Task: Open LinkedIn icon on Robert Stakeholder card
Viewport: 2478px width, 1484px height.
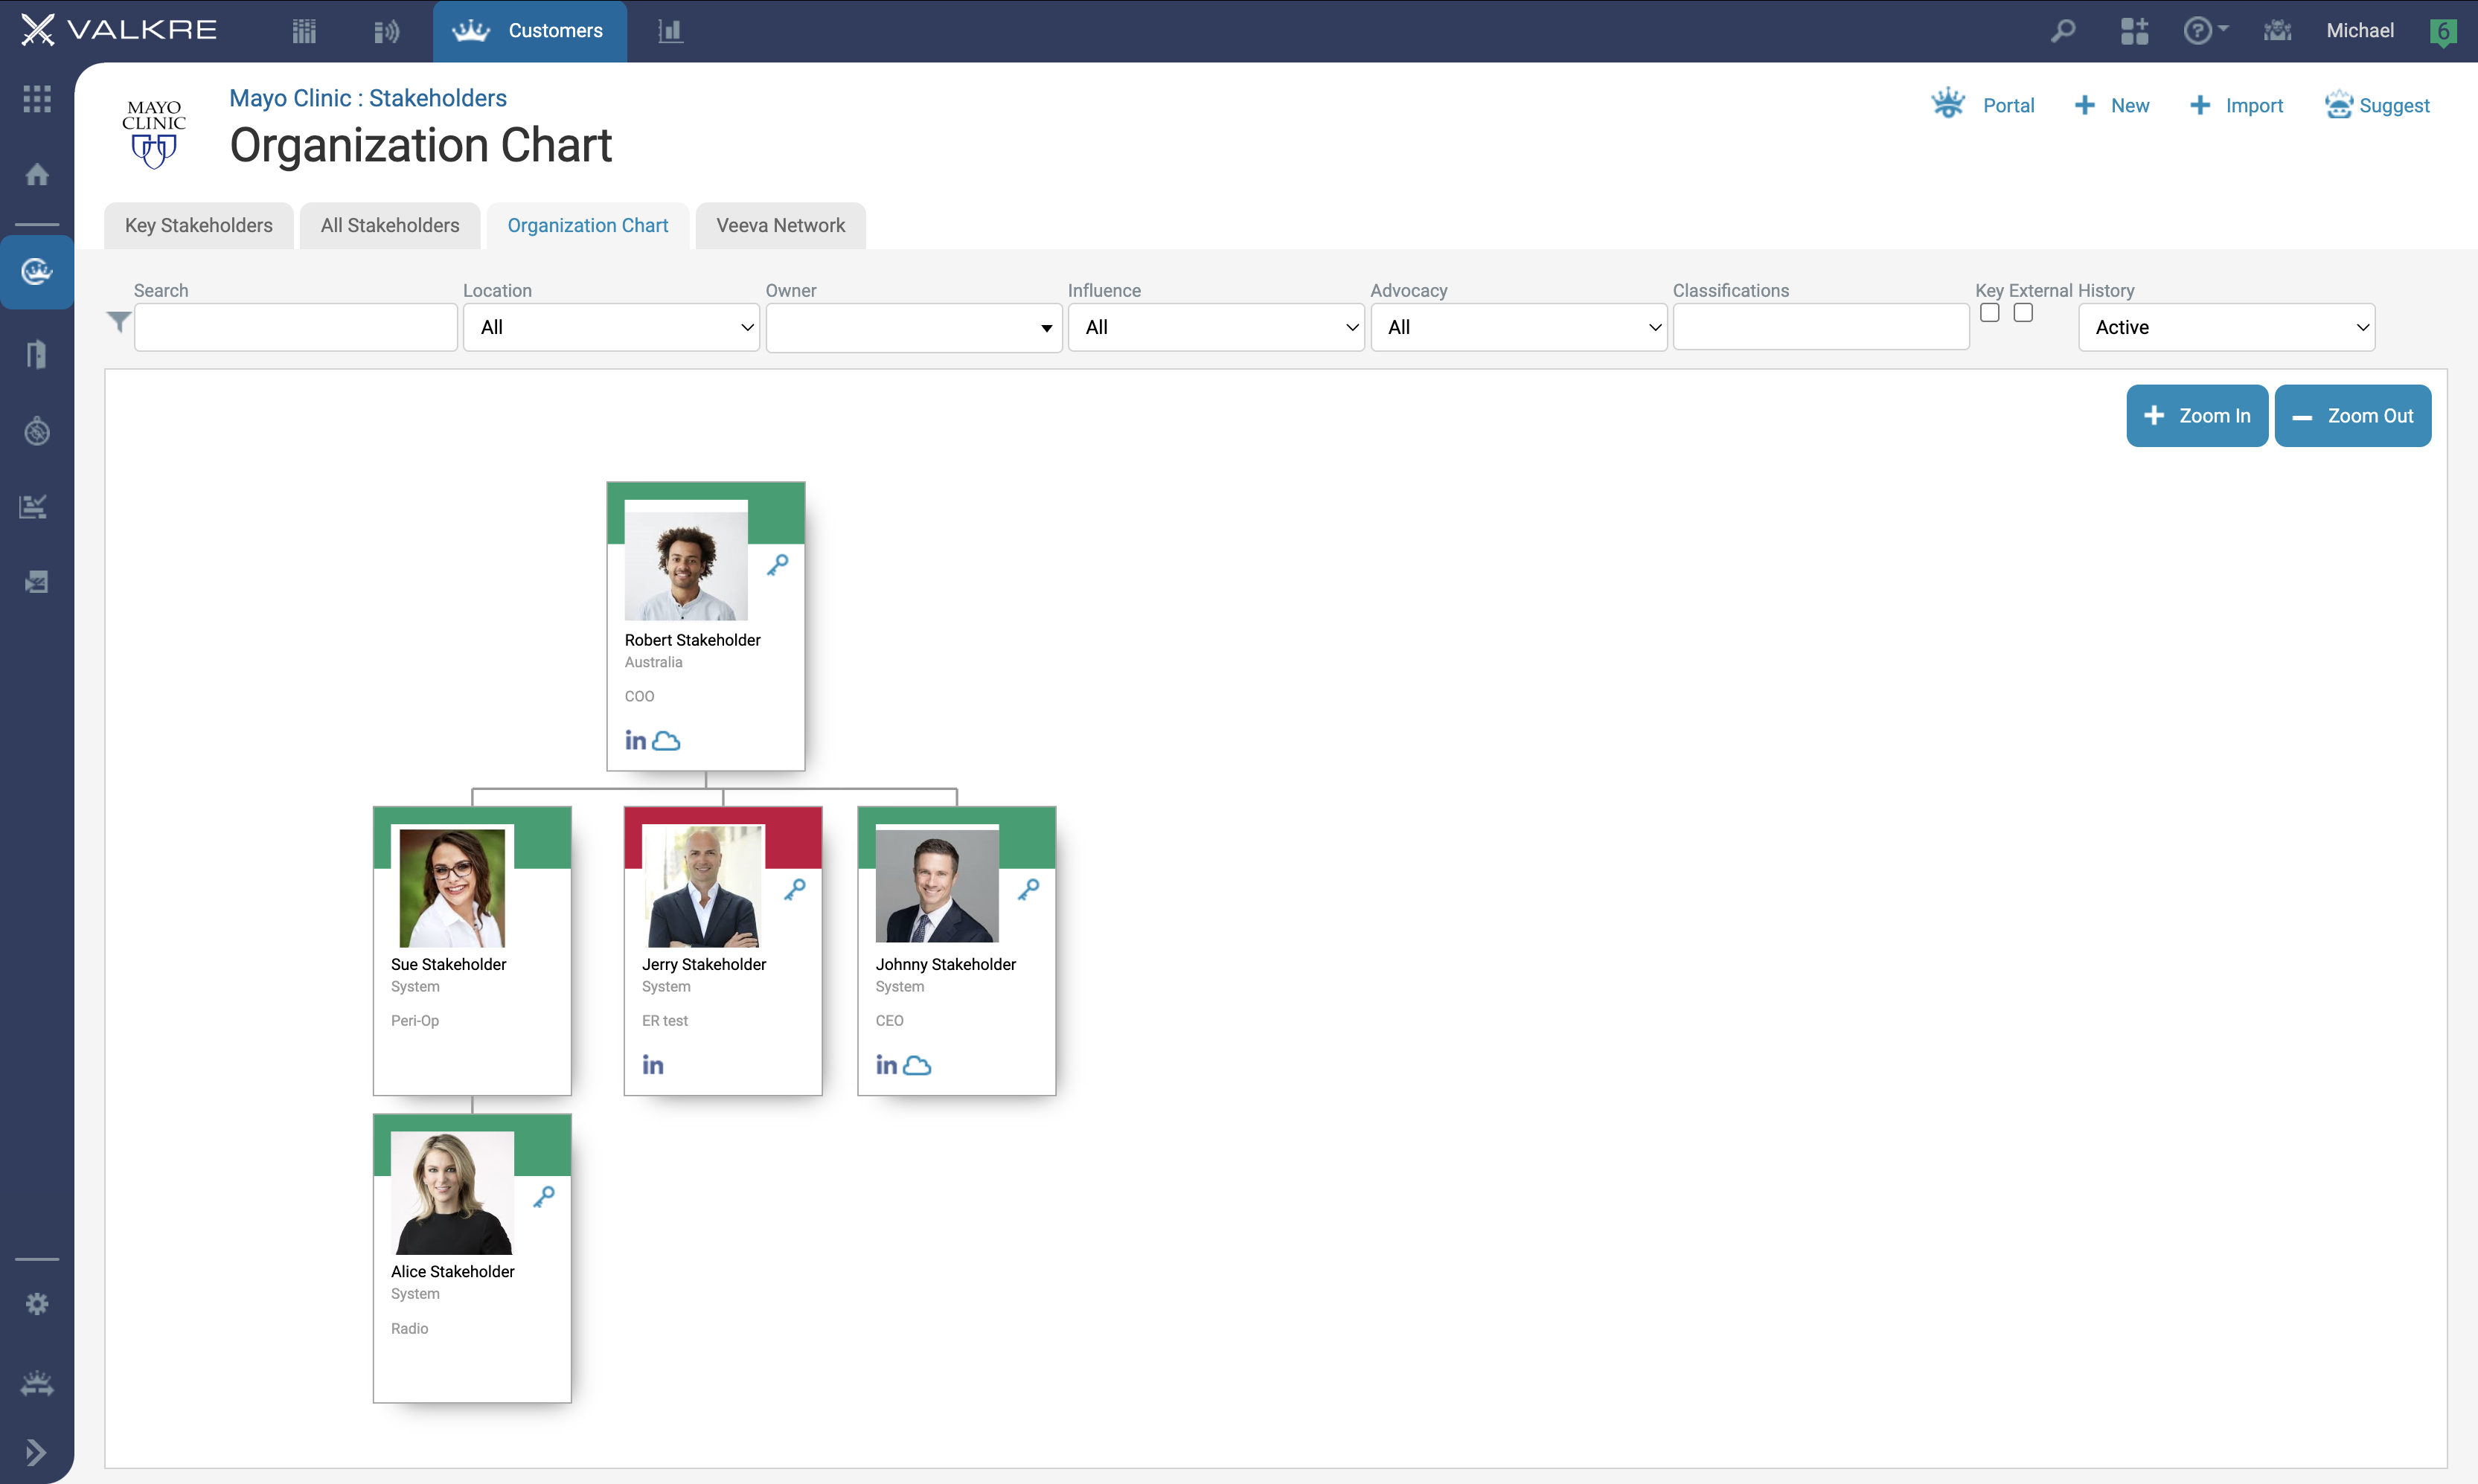Action: (x=635, y=740)
